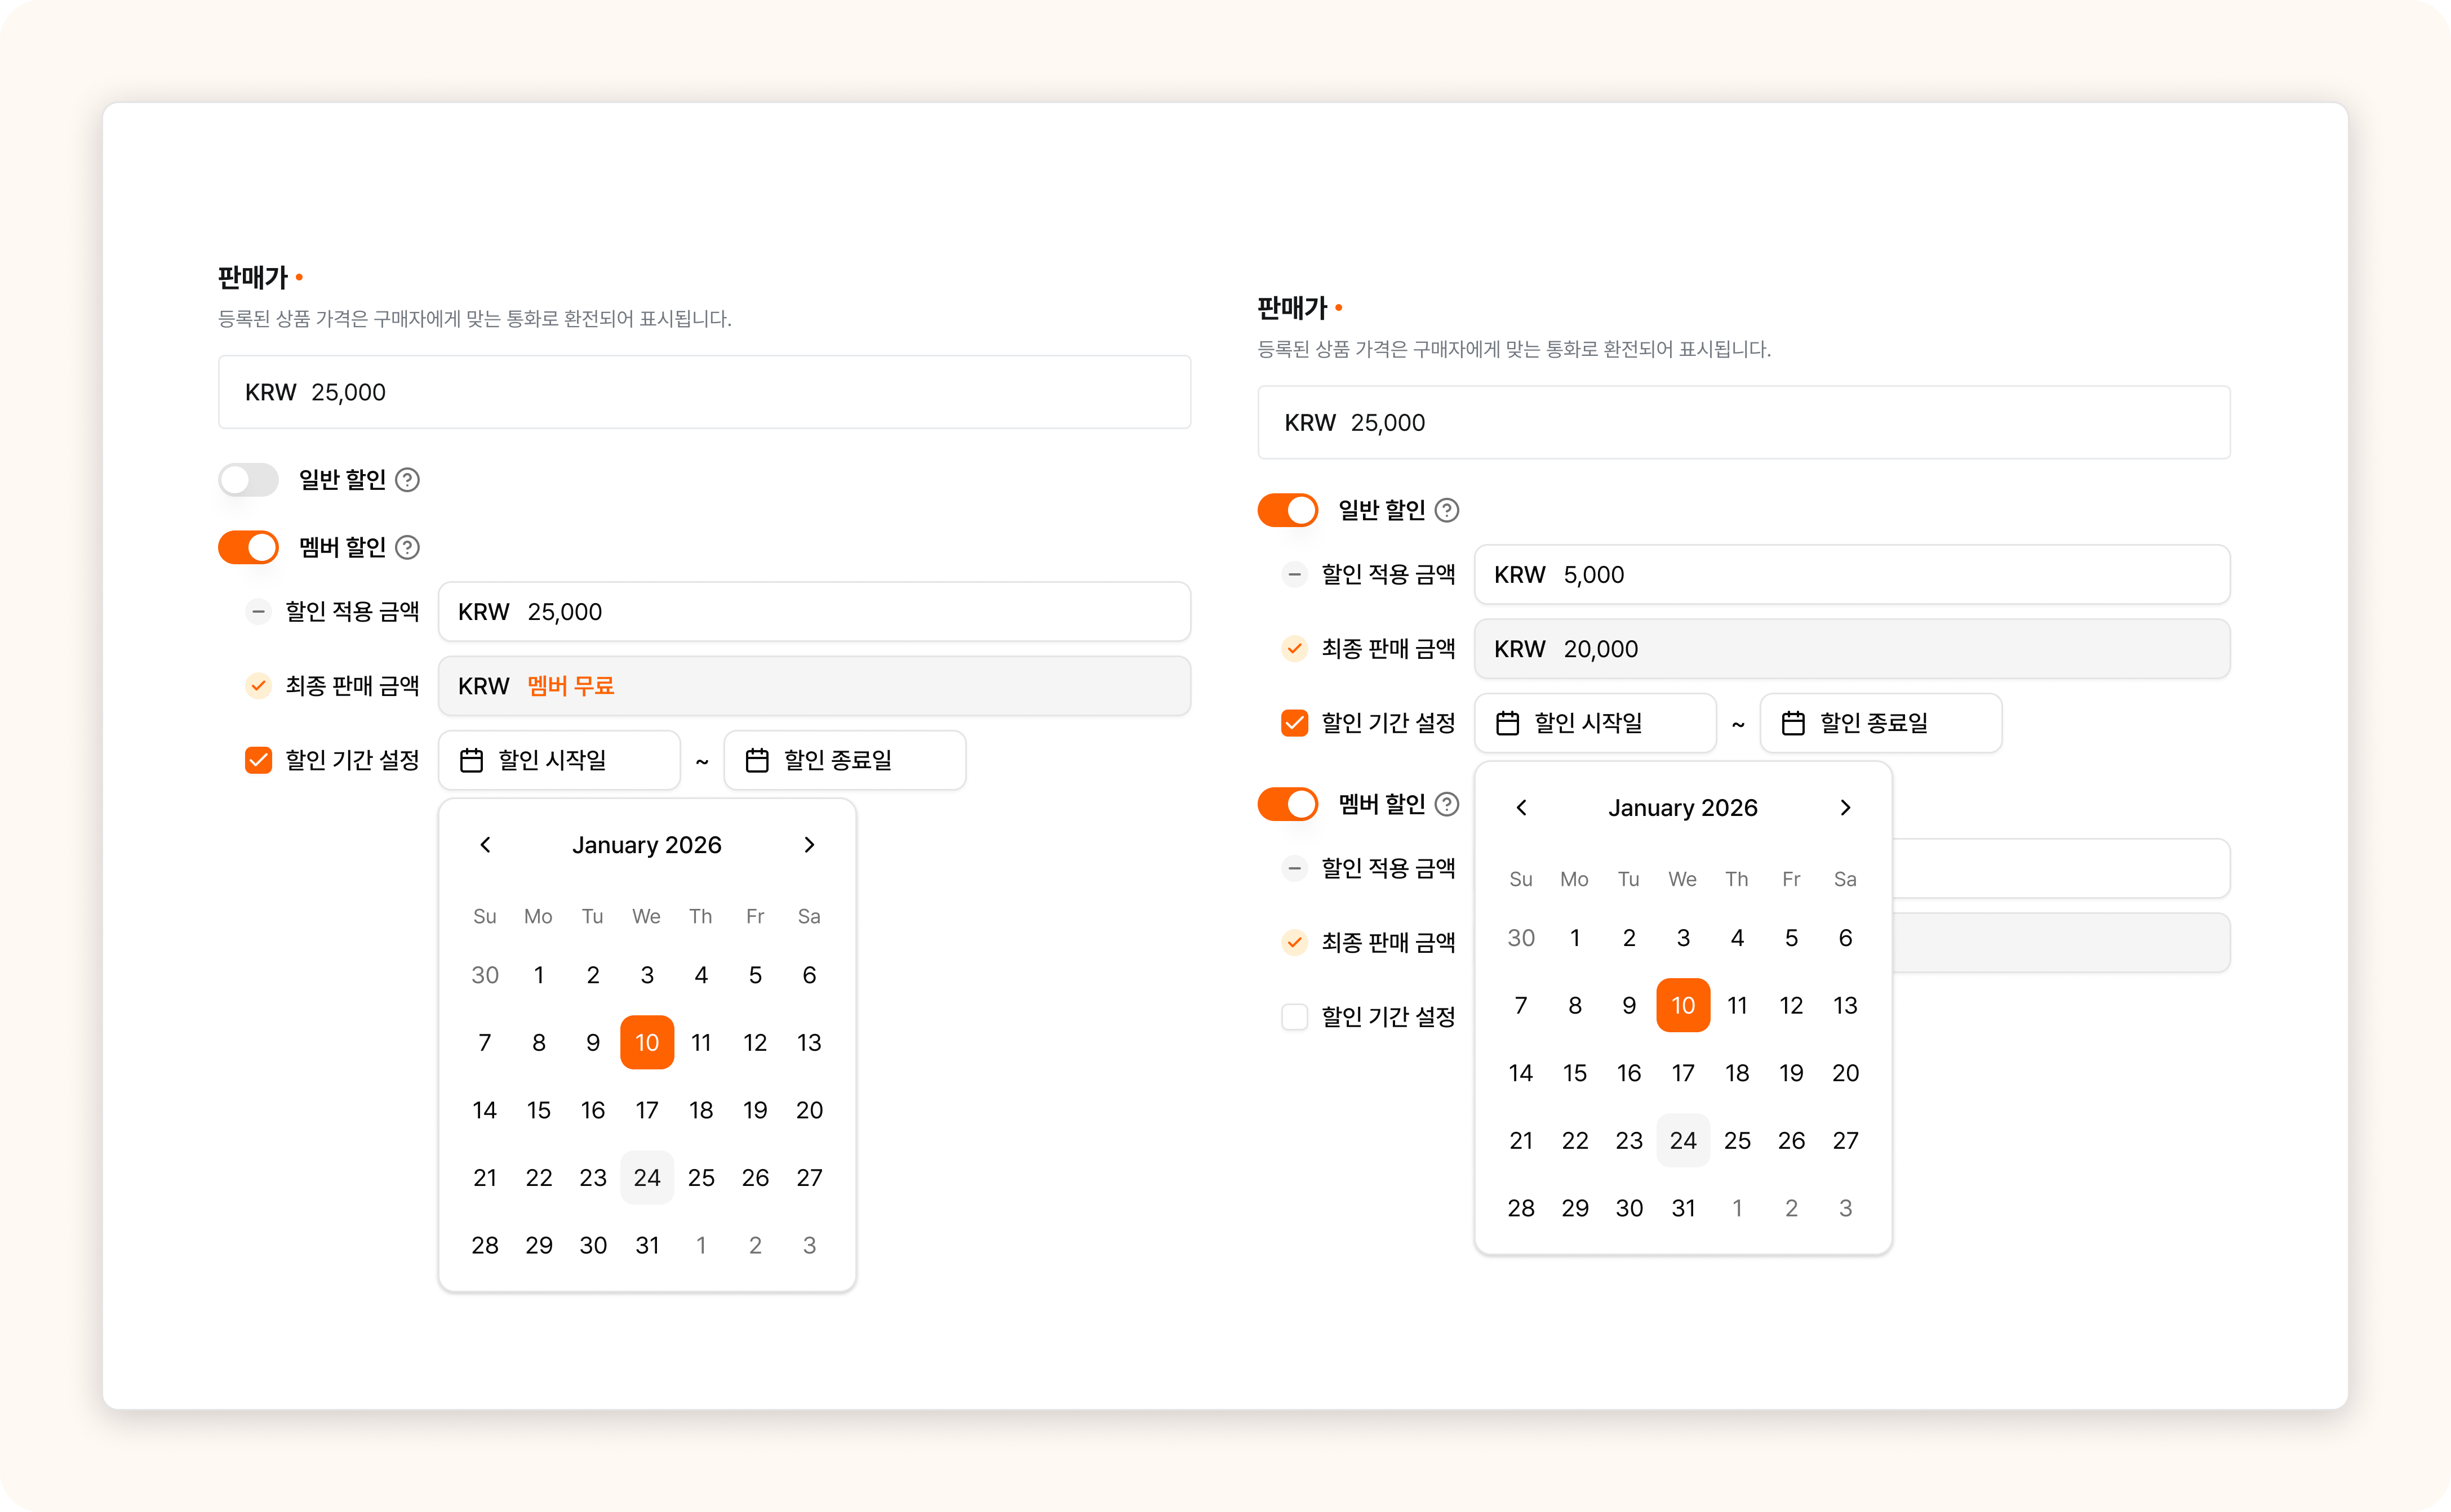Select January 24 in left calendar
The height and width of the screenshot is (1512, 2451).
click(x=647, y=1178)
